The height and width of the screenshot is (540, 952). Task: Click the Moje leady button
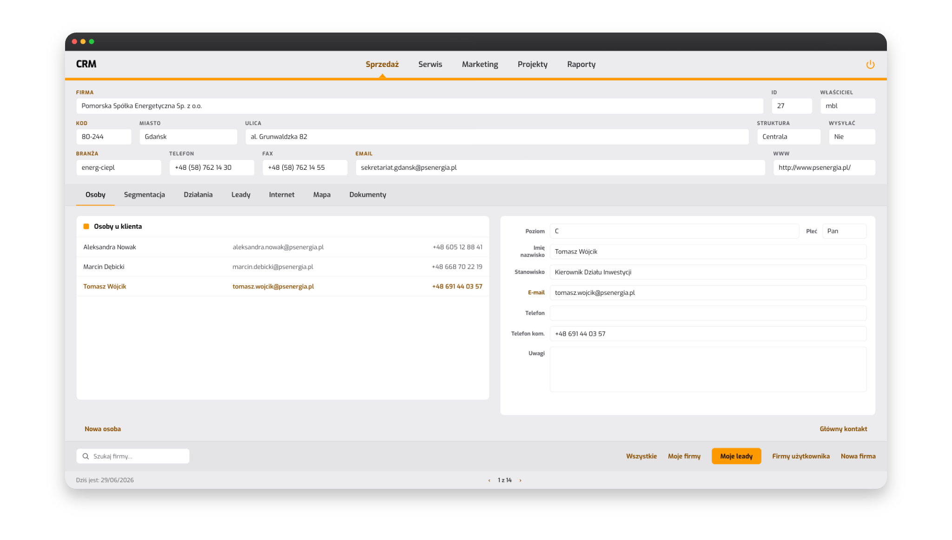coord(736,456)
